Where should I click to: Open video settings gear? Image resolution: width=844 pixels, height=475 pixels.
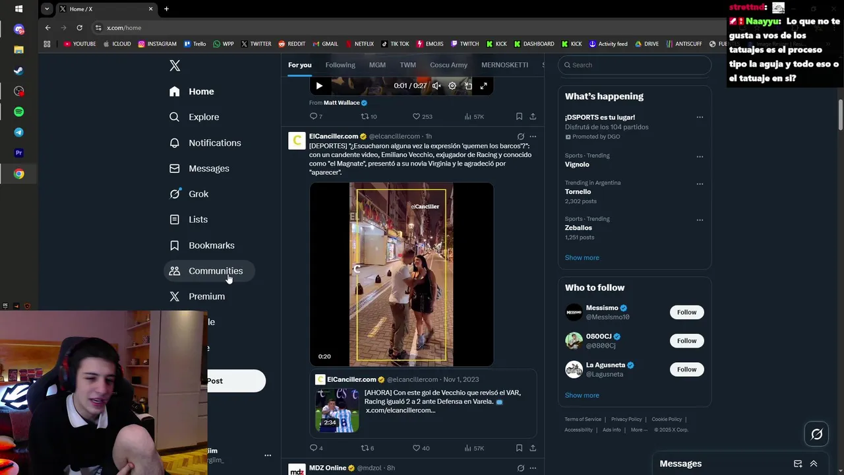[452, 86]
